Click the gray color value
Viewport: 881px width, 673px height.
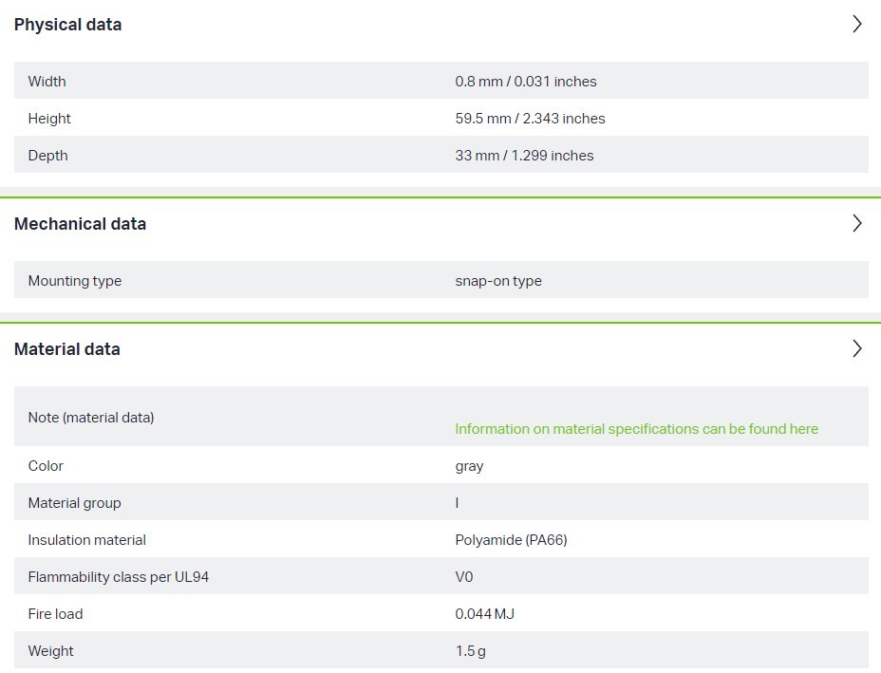[x=469, y=466]
